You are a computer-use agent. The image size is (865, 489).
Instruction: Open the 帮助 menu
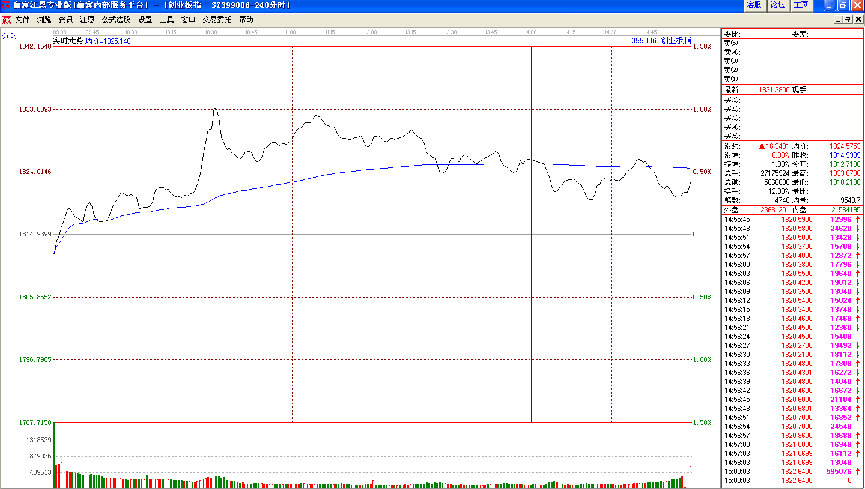pyautogui.click(x=246, y=20)
